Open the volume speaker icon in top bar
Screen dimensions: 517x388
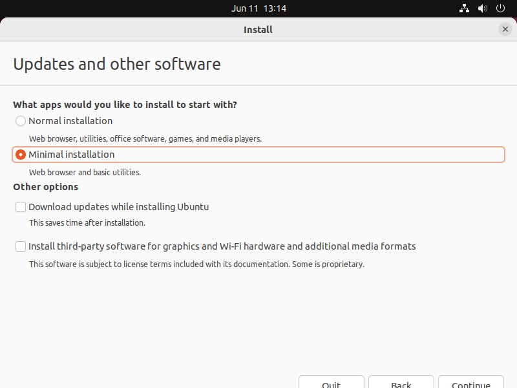482,8
